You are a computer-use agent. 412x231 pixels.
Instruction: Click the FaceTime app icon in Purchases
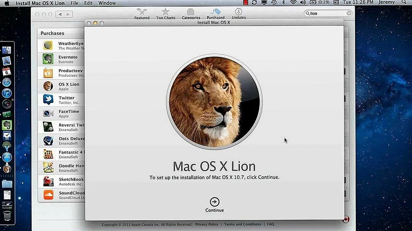pos(48,113)
